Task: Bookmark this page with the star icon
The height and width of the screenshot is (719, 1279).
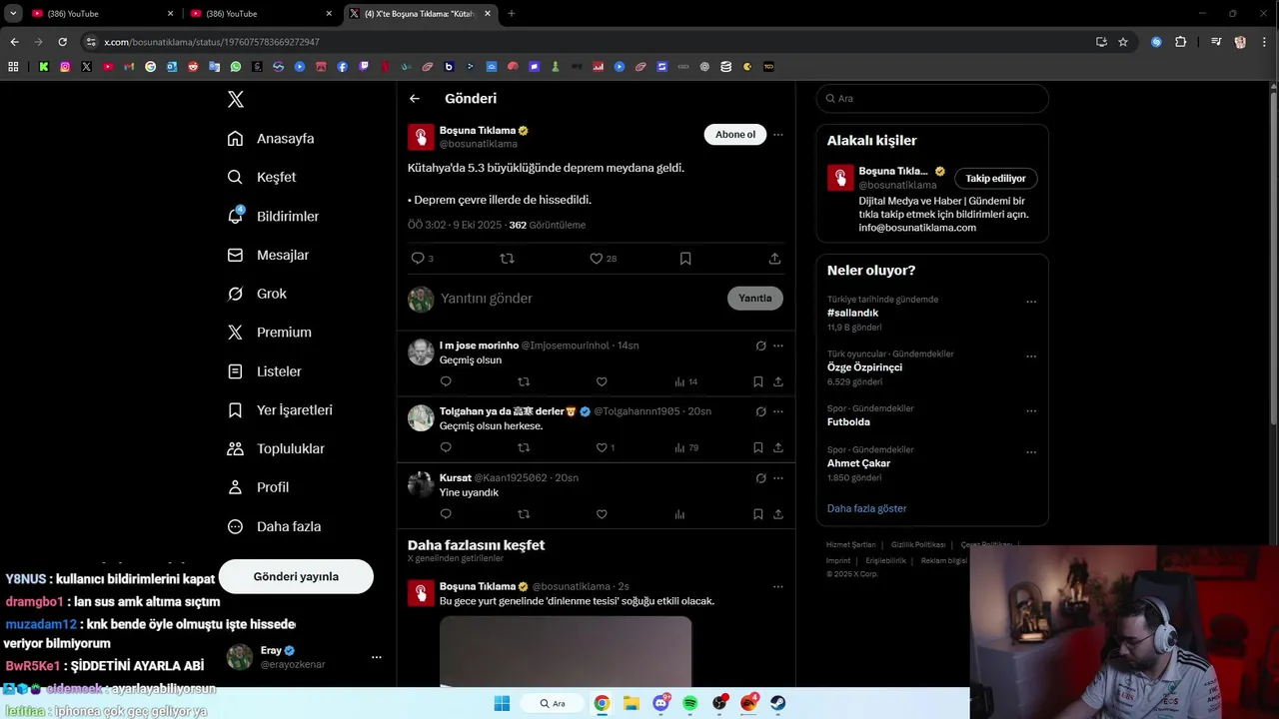Action: coord(1123,42)
